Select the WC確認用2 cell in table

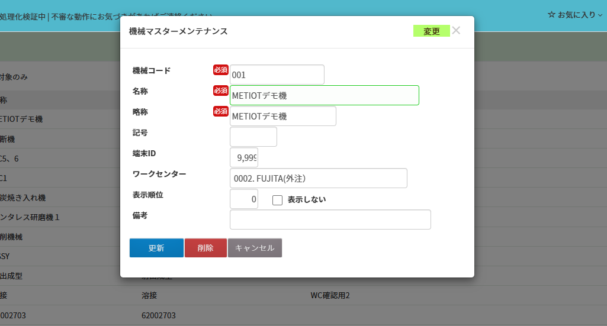click(x=330, y=295)
